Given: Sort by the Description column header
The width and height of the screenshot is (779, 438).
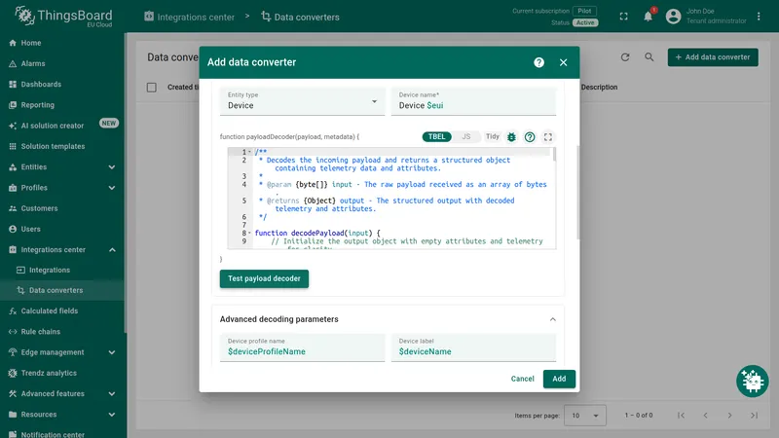Looking at the screenshot, I should (599, 88).
